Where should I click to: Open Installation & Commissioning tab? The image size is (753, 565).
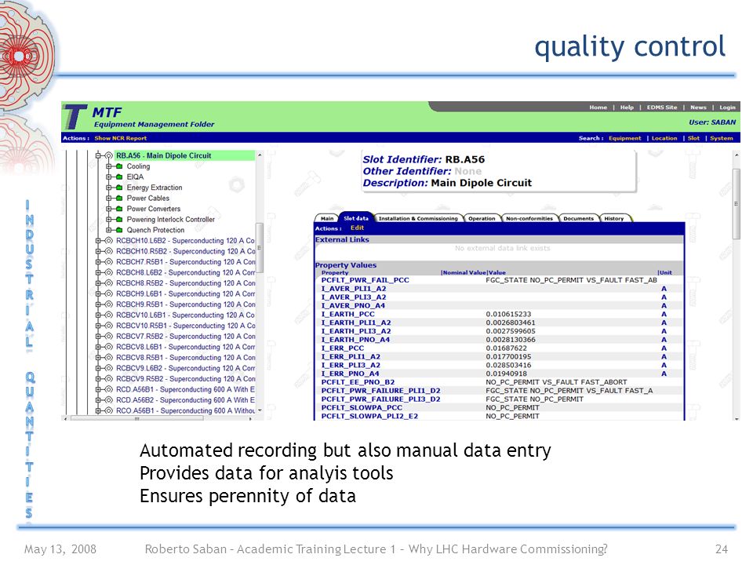418,218
